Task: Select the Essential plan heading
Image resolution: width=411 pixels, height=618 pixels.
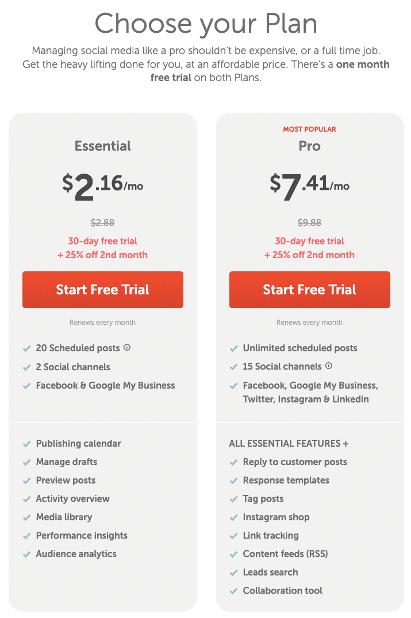Action: click(103, 146)
